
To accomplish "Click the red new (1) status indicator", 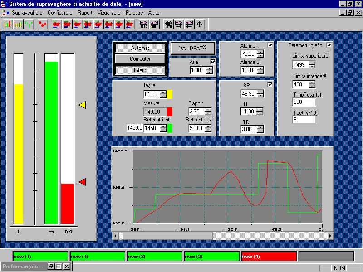I will (269, 257).
